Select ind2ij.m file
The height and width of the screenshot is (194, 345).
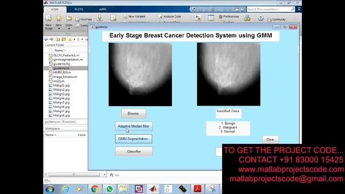coord(59,81)
